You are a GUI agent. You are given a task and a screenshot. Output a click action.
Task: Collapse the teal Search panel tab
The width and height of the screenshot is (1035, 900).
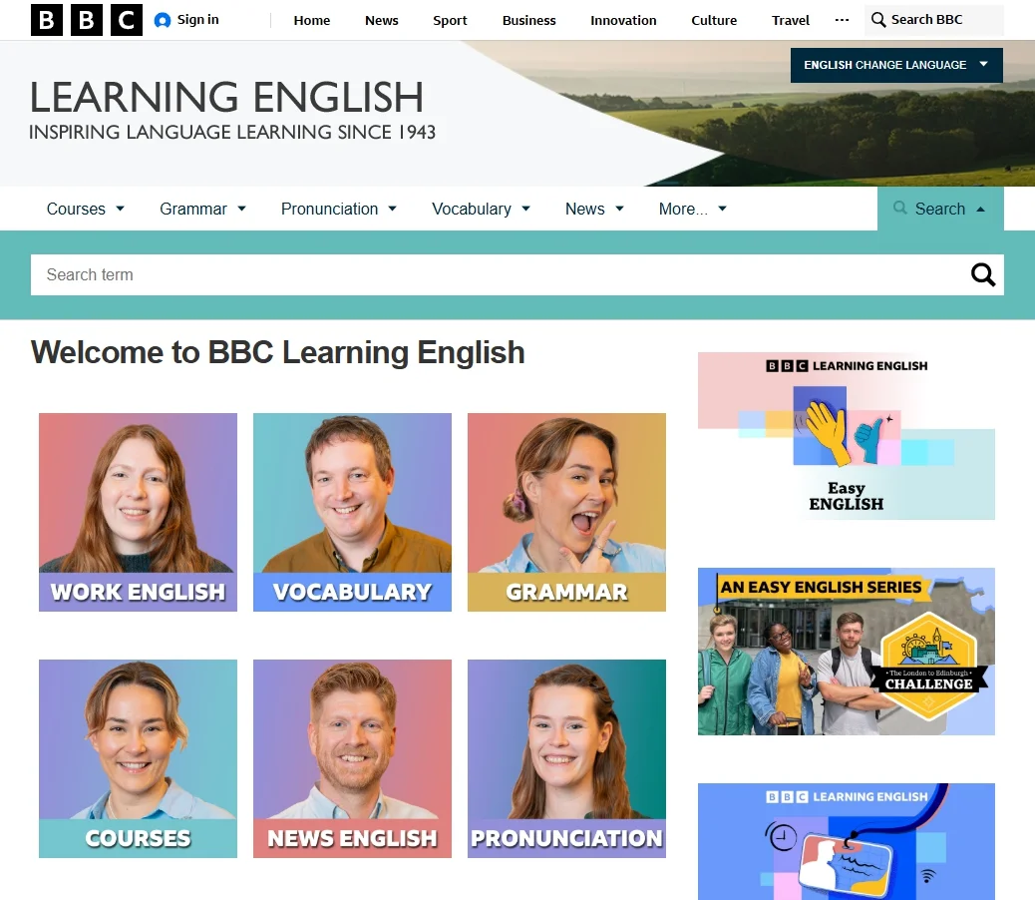coord(940,209)
